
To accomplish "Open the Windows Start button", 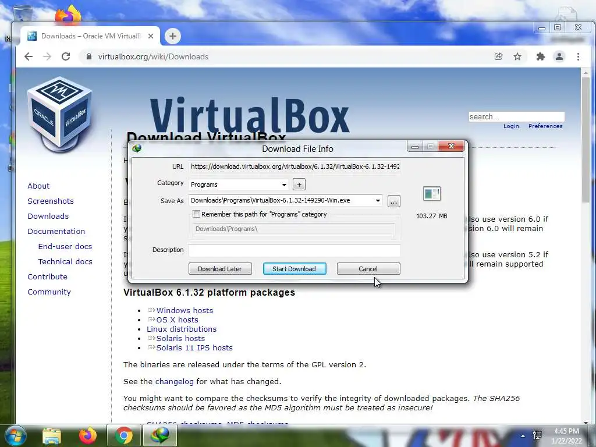I will click(15, 435).
